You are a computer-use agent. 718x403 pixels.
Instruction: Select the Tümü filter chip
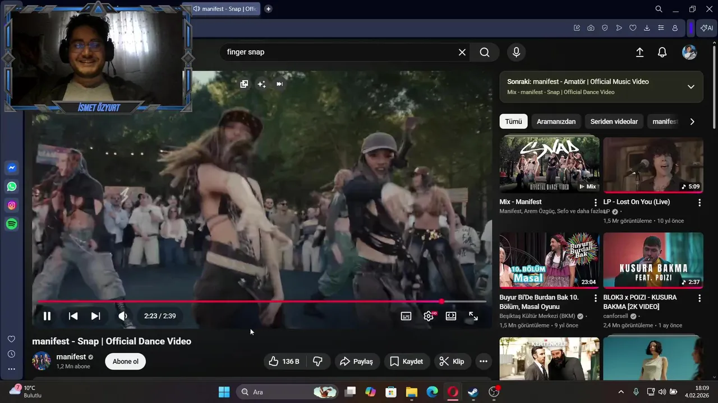(513, 121)
